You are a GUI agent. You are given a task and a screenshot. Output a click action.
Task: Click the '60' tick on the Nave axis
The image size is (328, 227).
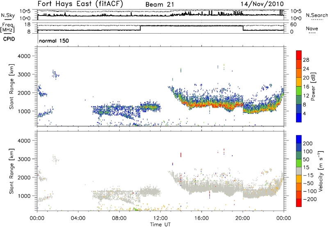294,25
